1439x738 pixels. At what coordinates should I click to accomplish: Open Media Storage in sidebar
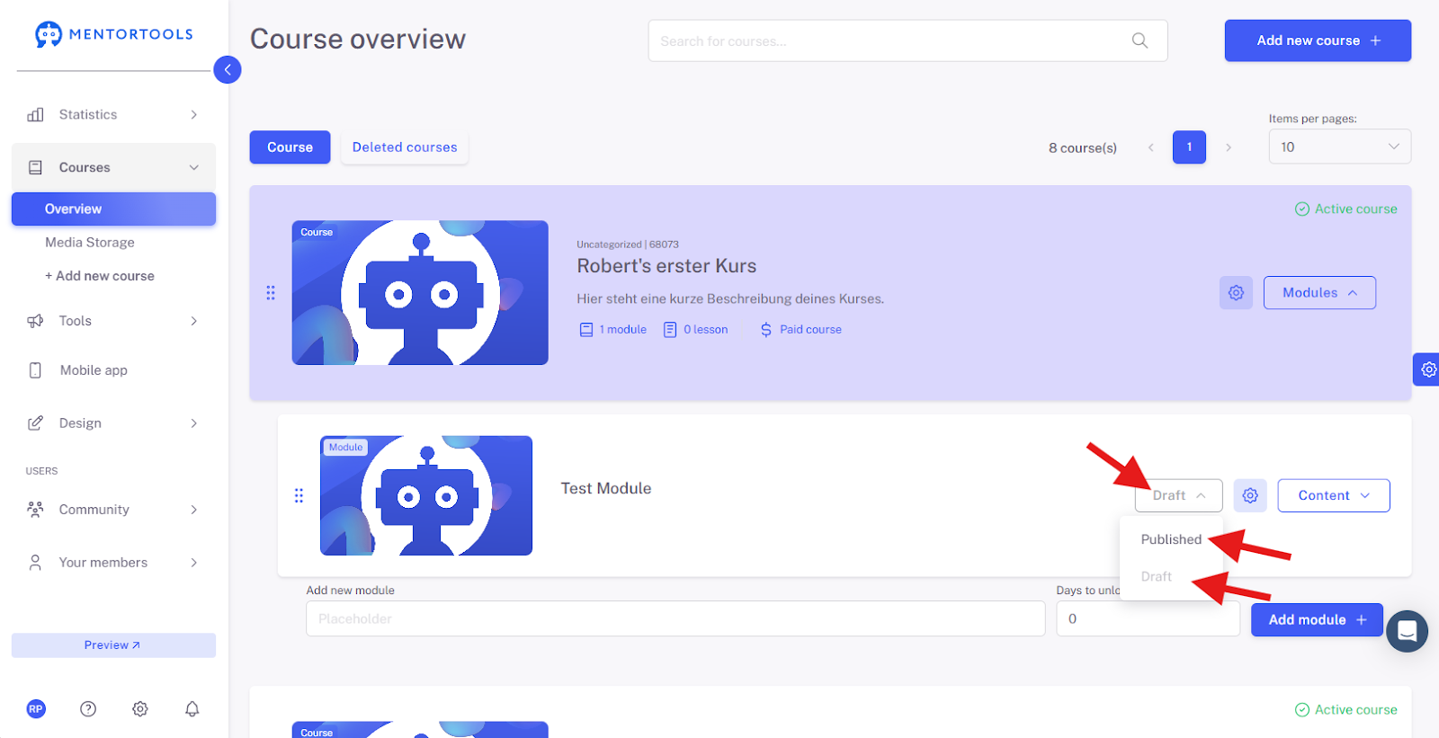click(90, 243)
